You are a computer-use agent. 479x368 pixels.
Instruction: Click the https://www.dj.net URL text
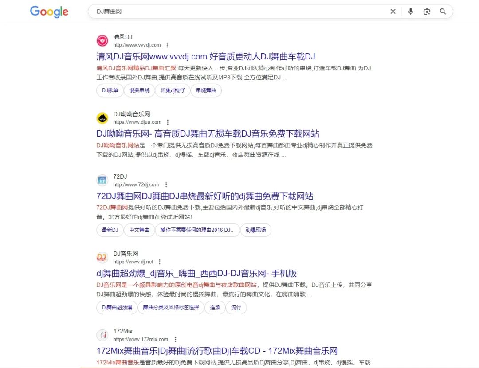point(133,262)
